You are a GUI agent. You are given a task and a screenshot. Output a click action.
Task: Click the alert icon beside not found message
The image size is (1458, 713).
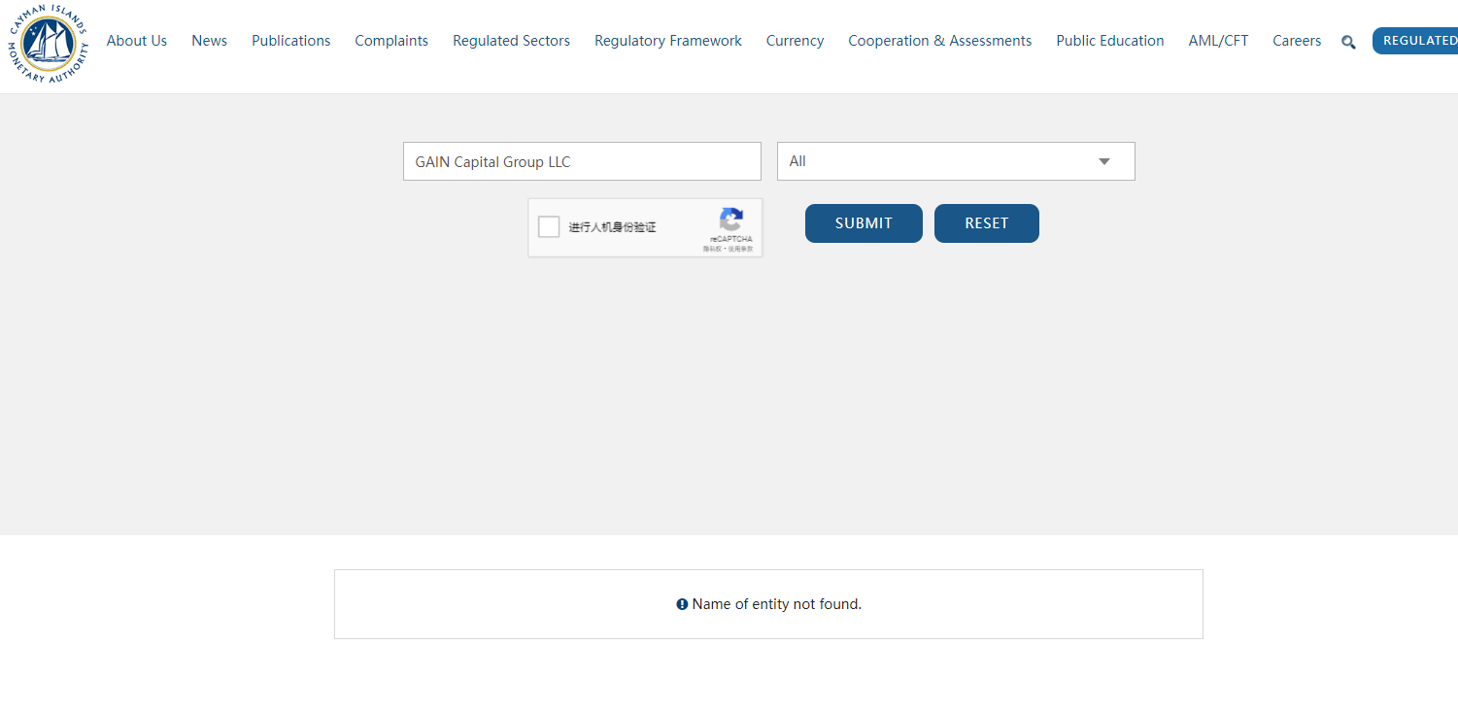[682, 604]
